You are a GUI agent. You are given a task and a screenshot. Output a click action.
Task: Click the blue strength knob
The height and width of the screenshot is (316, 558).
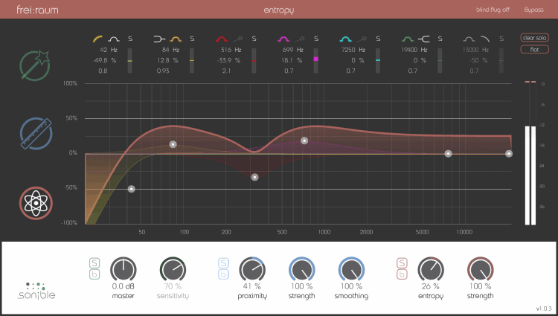click(x=302, y=270)
